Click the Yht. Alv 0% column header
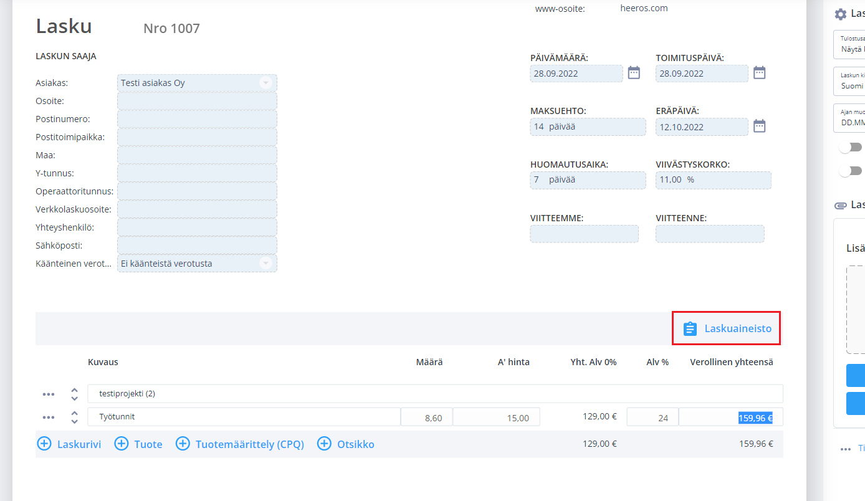 (x=593, y=362)
